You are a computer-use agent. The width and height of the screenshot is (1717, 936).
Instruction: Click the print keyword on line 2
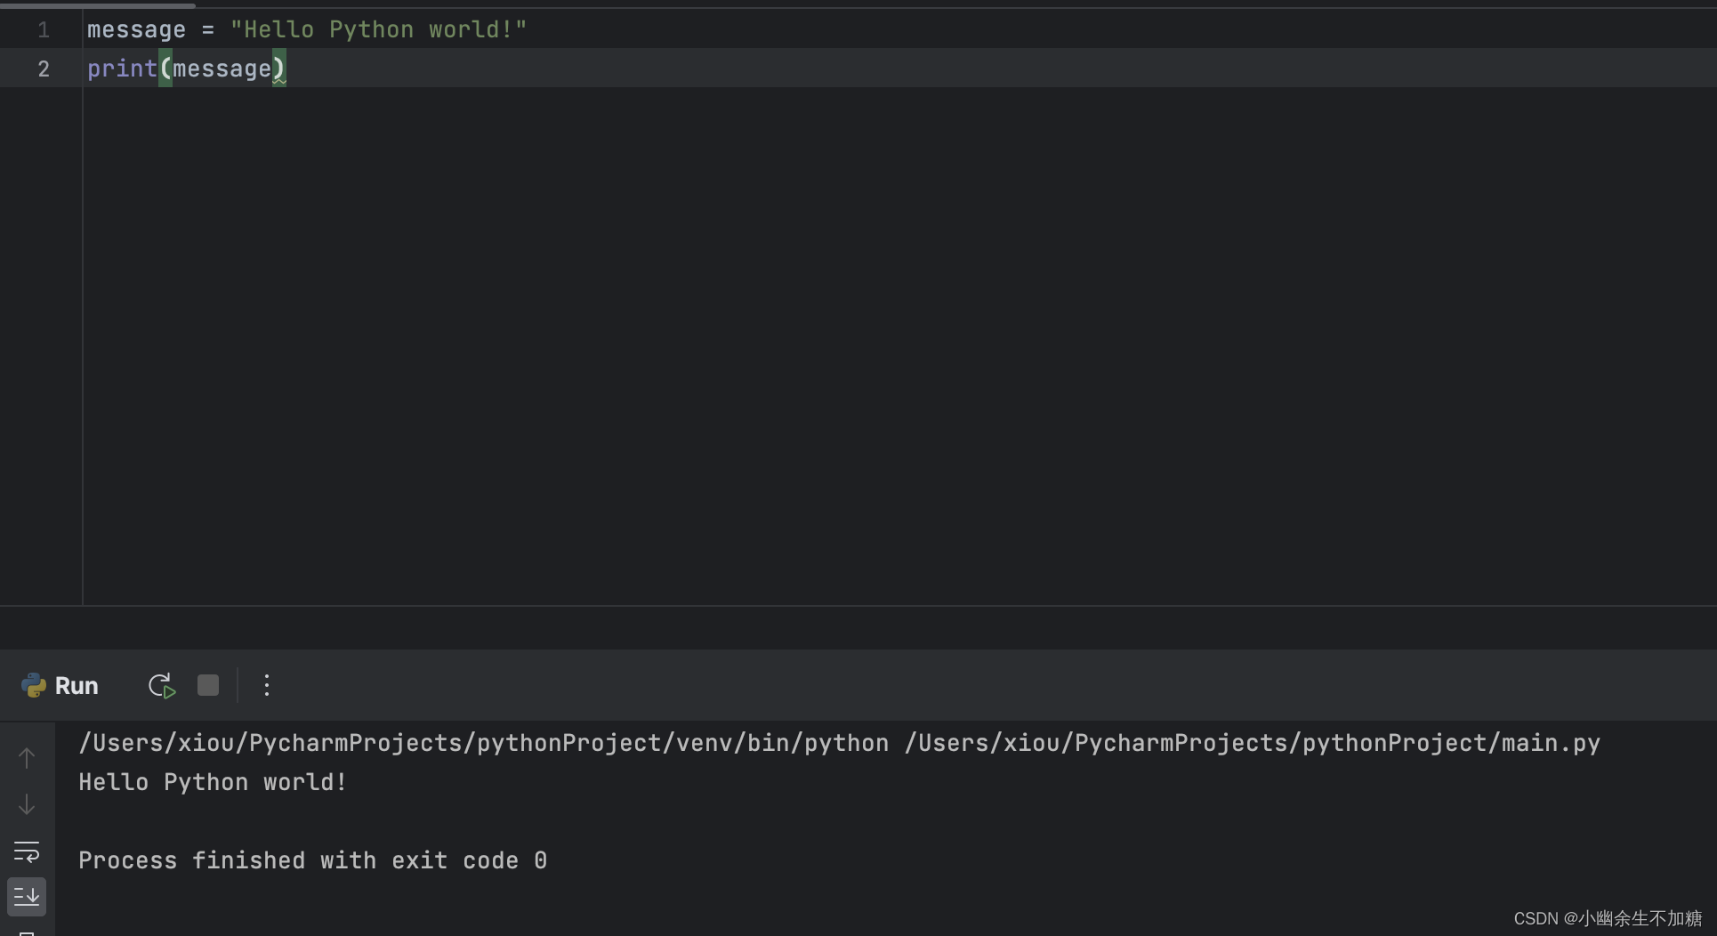click(x=122, y=69)
